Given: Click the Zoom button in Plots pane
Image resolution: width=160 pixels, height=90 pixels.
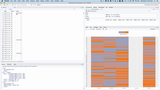Looking at the screenshot, I should click(92, 29).
